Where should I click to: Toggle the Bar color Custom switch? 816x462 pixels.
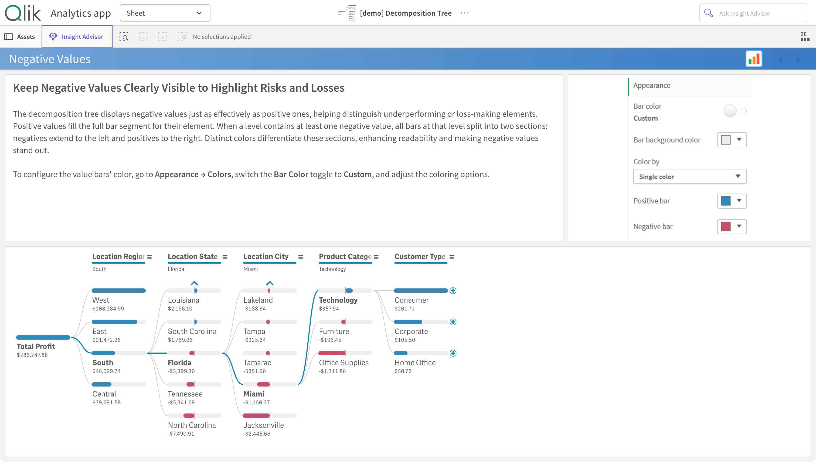pyautogui.click(x=735, y=111)
